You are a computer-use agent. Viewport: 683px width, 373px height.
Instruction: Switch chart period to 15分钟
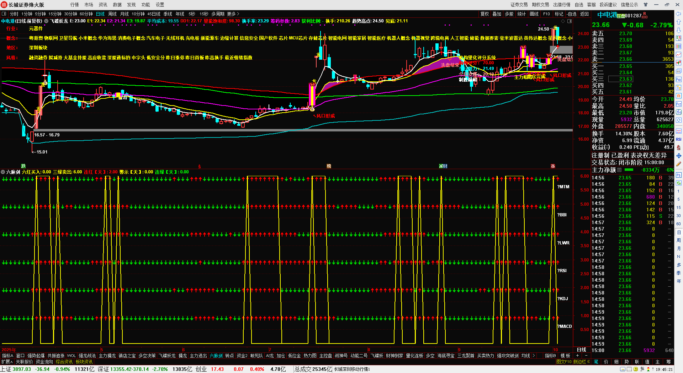click(55, 14)
